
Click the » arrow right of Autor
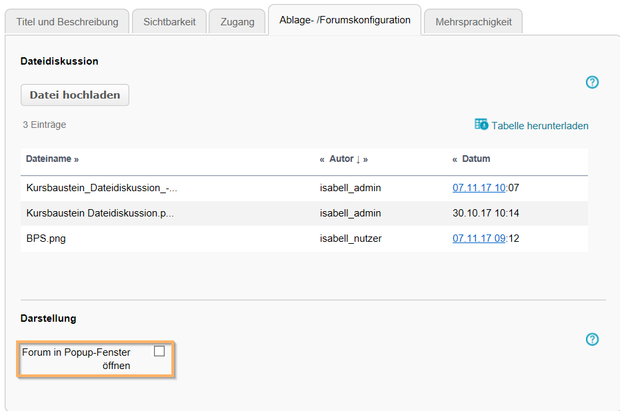[365, 159]
